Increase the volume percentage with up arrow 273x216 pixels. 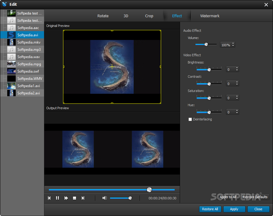pos(233,44)
